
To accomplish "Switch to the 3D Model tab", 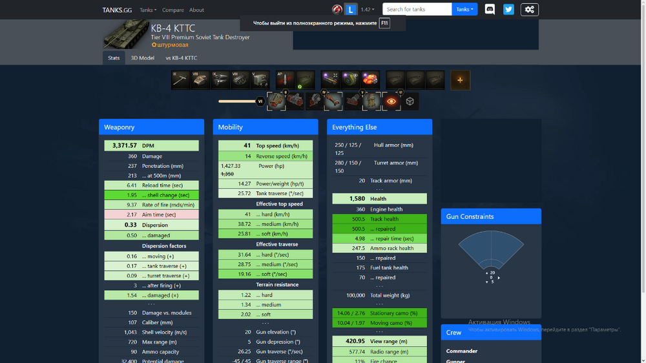I will [143, 58].
